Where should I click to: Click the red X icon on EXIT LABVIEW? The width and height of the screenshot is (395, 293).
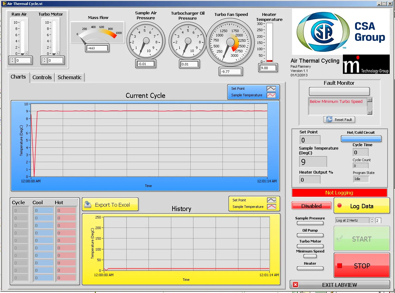pyautogui.click(x=295, y=285)
